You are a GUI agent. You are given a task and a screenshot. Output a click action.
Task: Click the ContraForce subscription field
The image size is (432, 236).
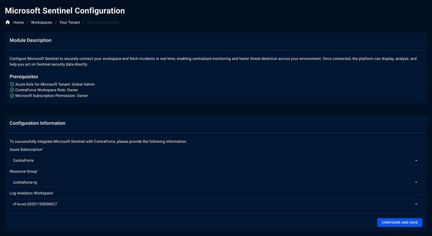click(x=216, y=160)
